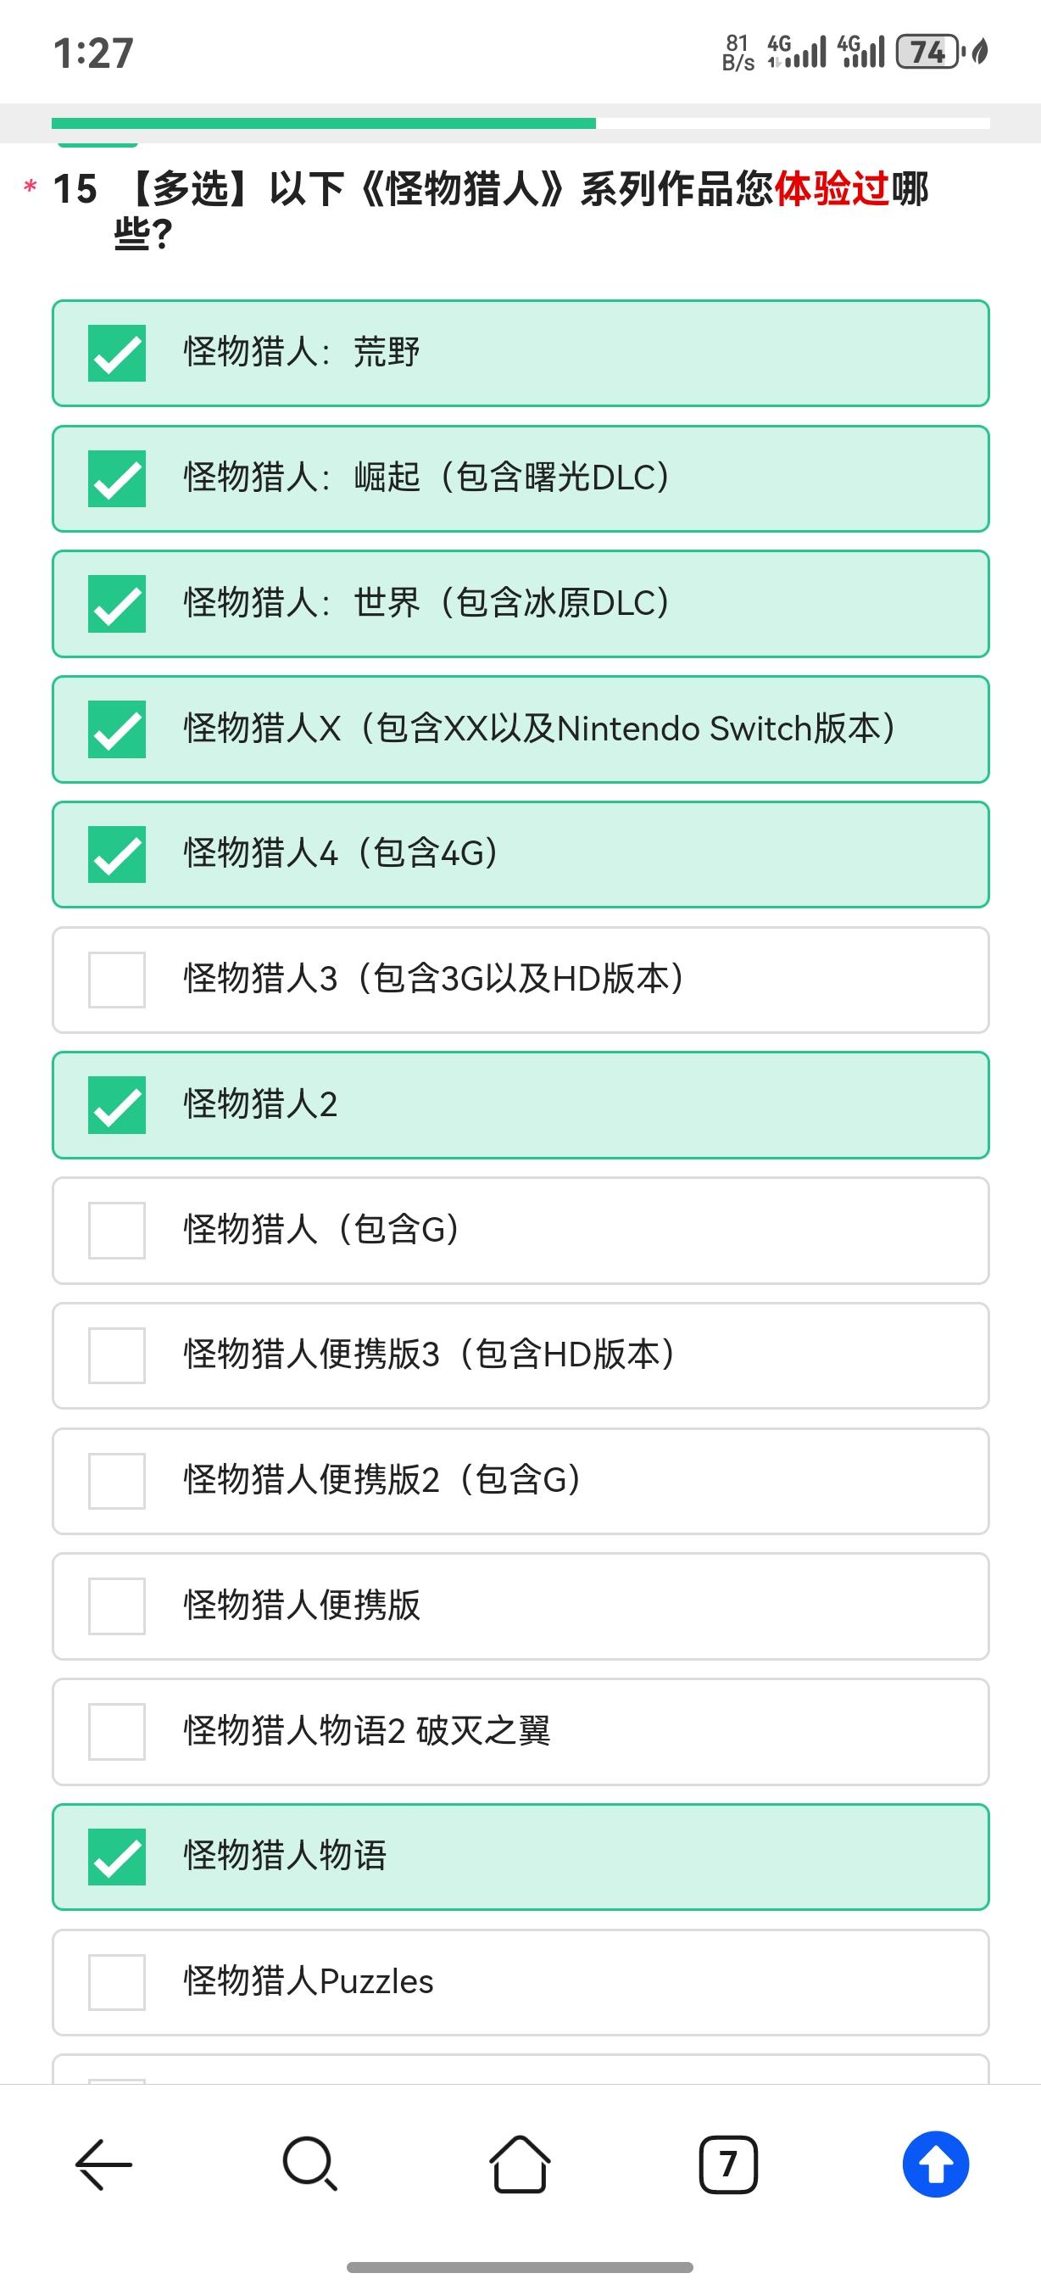Check the 怪物猎人便携版 option

click(520, 1606)
